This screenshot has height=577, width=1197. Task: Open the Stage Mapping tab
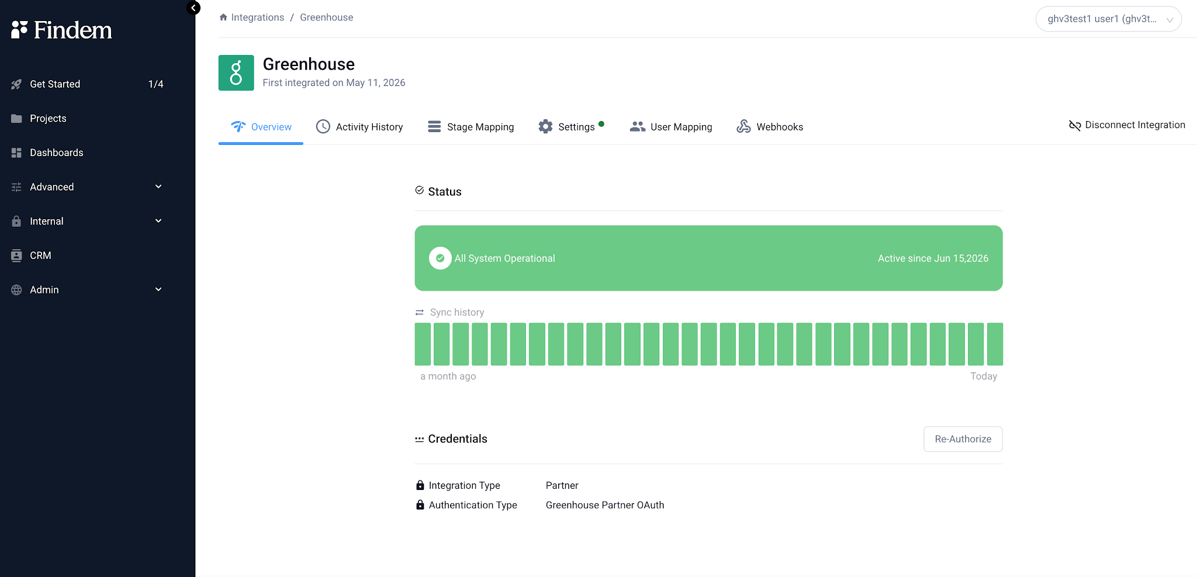(x=471, y=127)
